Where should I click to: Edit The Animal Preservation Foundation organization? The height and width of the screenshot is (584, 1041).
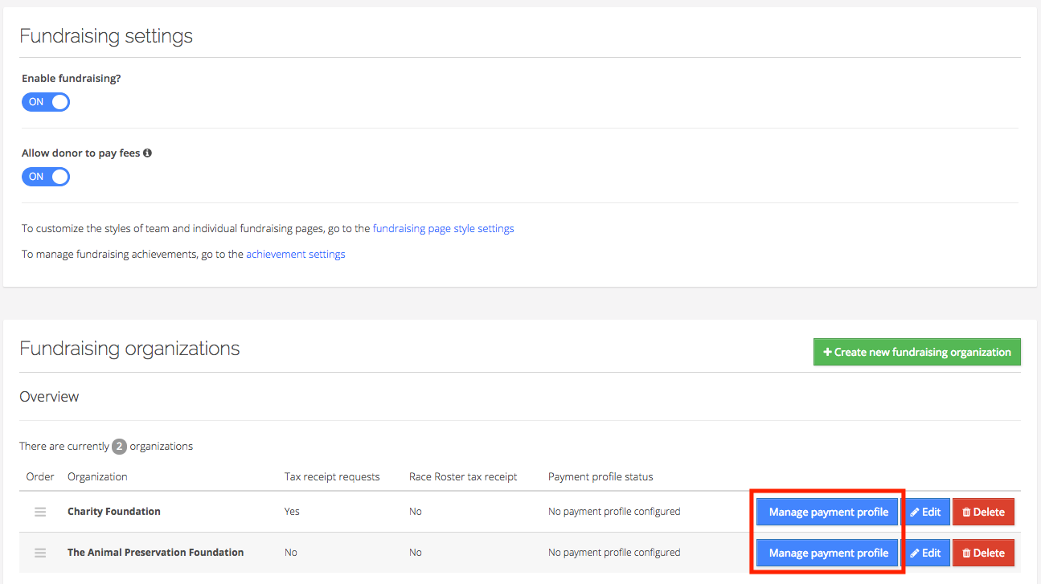coord(926,553)
